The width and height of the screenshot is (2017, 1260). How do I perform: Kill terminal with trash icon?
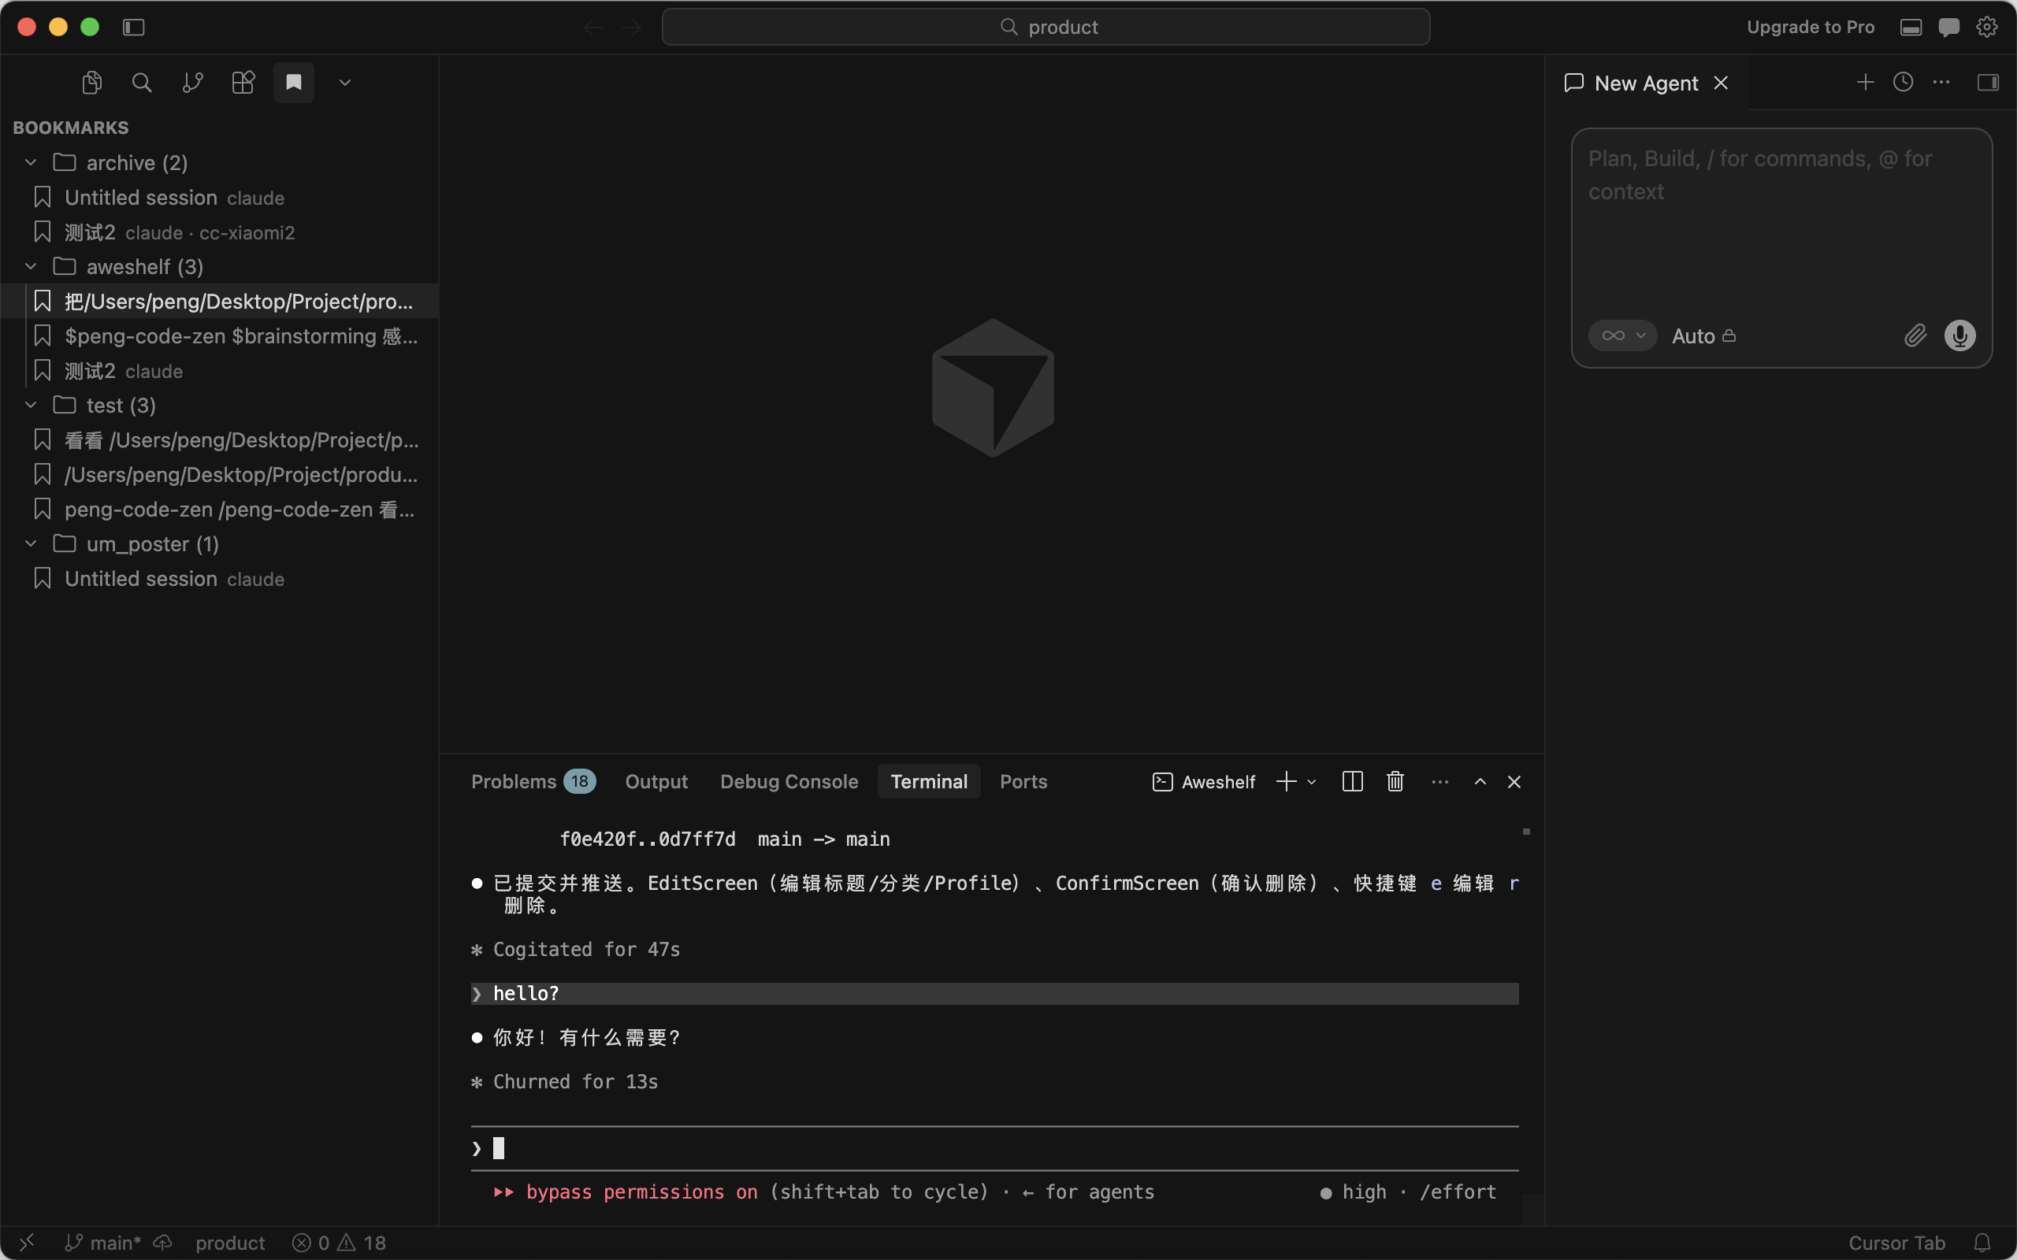point(1395,782)
